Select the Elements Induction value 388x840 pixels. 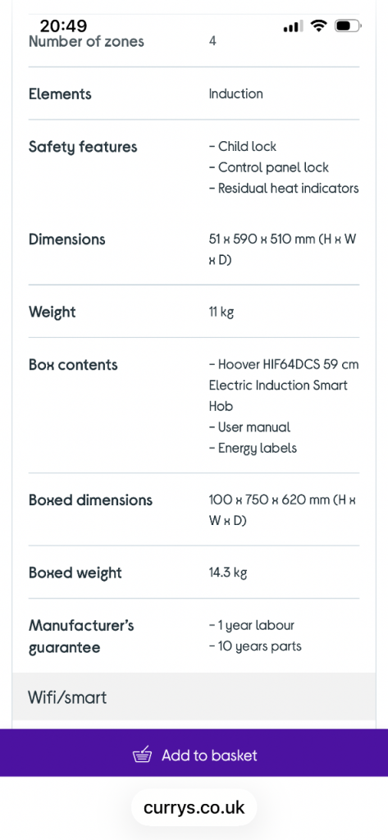[x=235, y=94]
